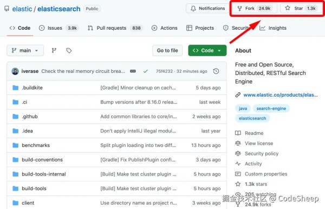Screen dimensions: 325x209
Task: View commit history clock icon
Action: (216, 71)
